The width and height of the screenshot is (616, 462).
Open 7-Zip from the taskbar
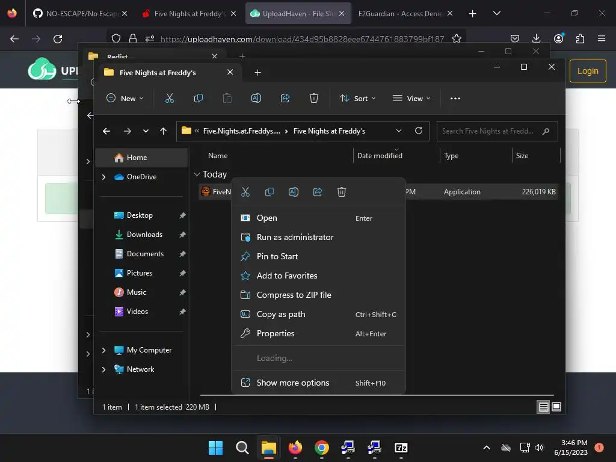(x=401, y=448)
